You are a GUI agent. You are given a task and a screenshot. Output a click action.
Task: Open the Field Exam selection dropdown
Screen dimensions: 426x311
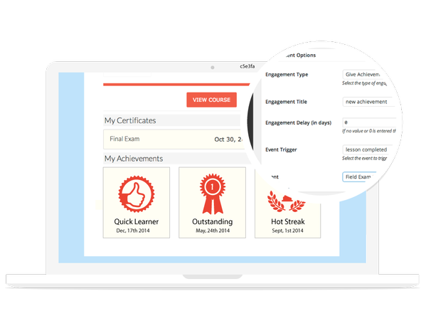[x=360, y=177]
